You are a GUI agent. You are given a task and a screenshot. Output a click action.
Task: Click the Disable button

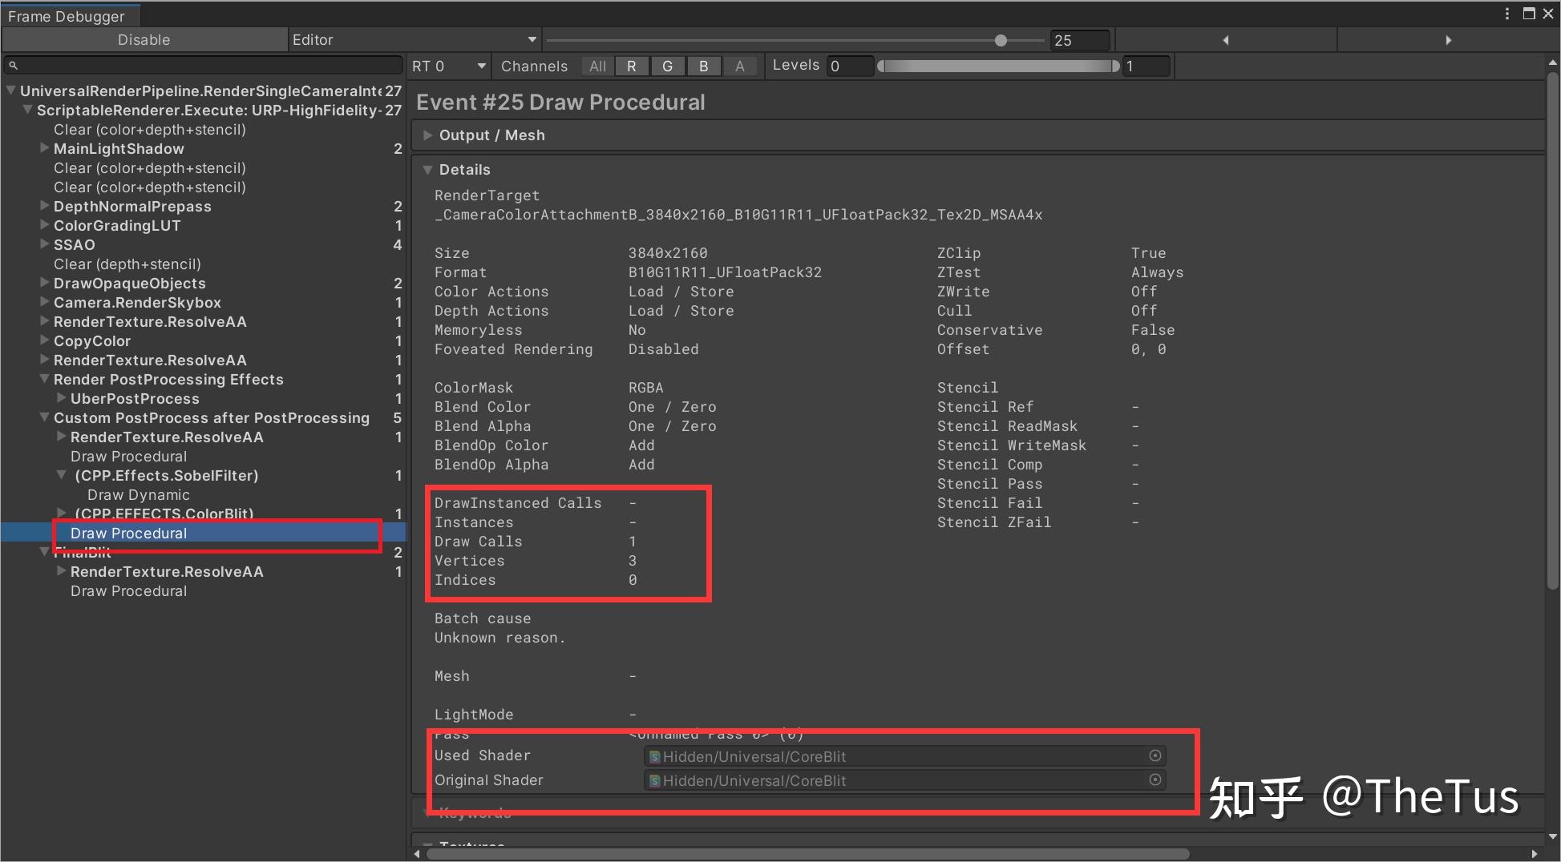(144, 39)
